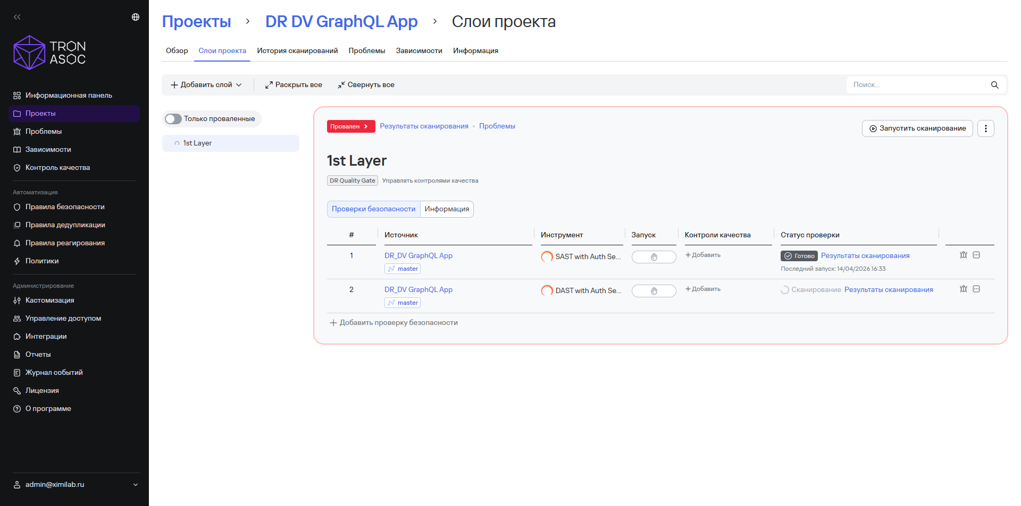
Task: Open language globe icon in sidebar
Action: pos(136,17)
